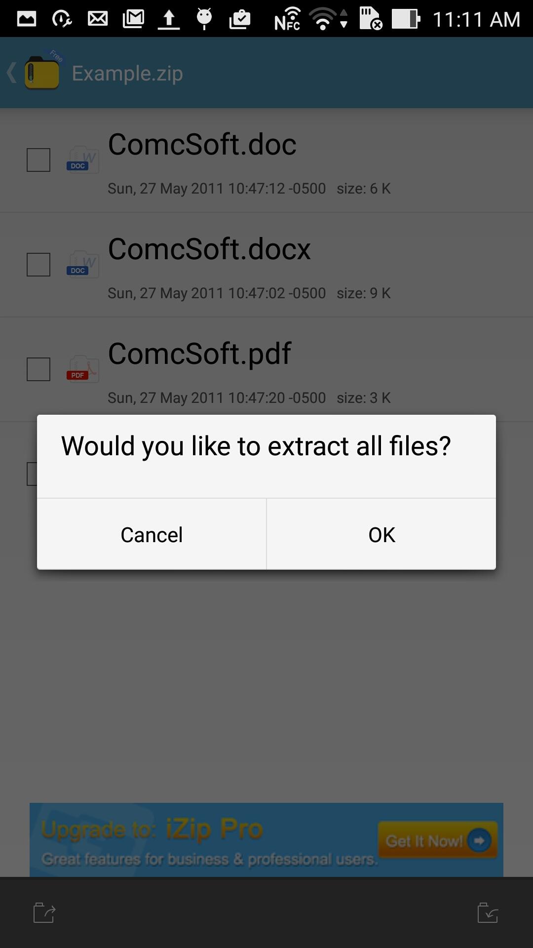Tap the Example.zip title in header
This screenshot has width=533, height=948.
(x=127, y=74)
